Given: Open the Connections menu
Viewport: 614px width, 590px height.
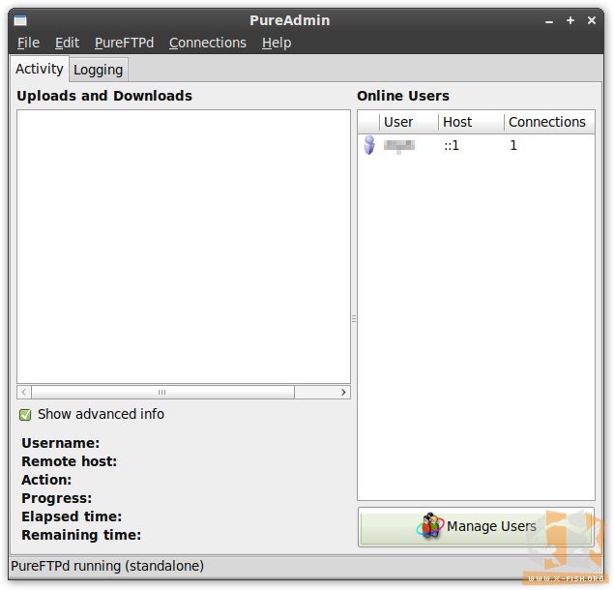Looking at the screenshot, I should 208,43.
